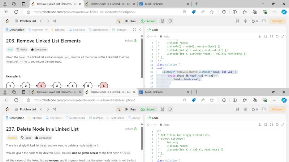The image size is (289, 162).
Task: Shuffle to random problem in bottom window
Action: coord(55,109)
